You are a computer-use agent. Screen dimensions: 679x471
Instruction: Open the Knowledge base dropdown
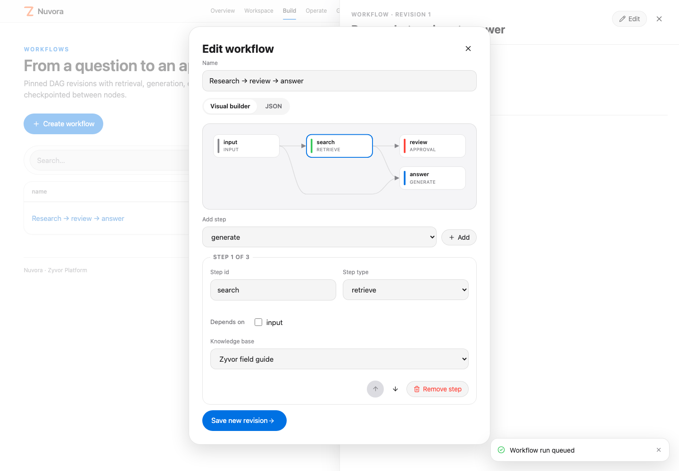point(339,359)
